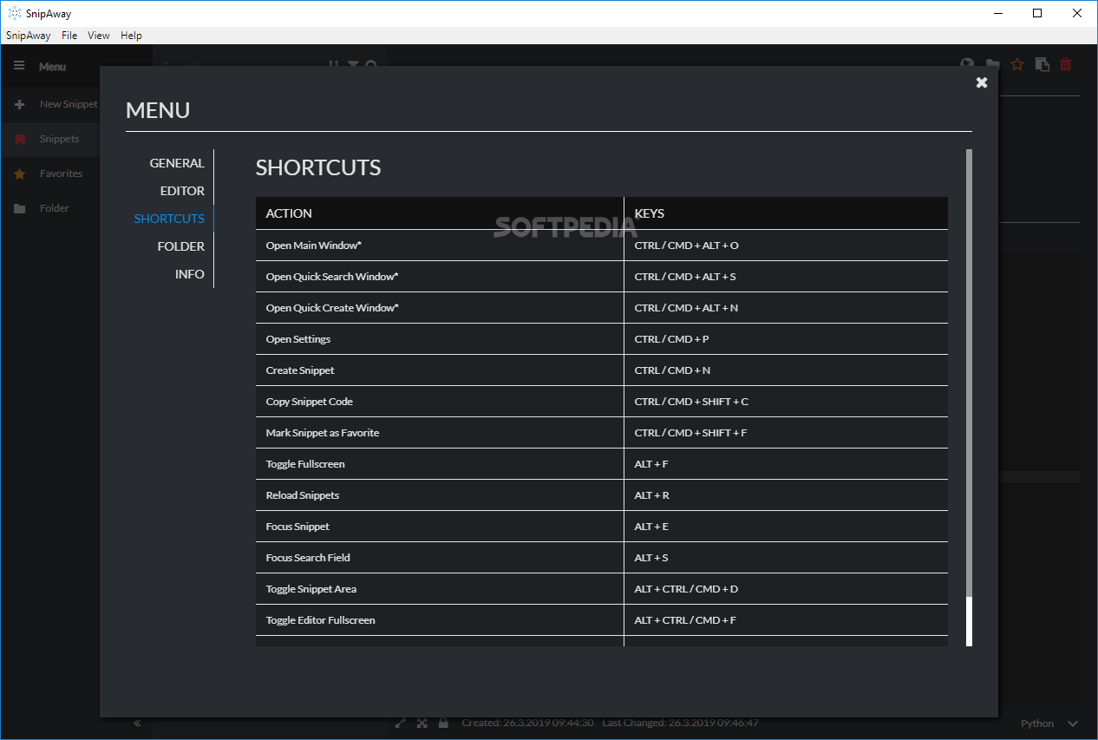Click the lock icon in status bar
The image size is (1098, 740).
click(x=443, y=723)
